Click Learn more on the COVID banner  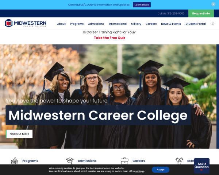(x=142, y=5)
